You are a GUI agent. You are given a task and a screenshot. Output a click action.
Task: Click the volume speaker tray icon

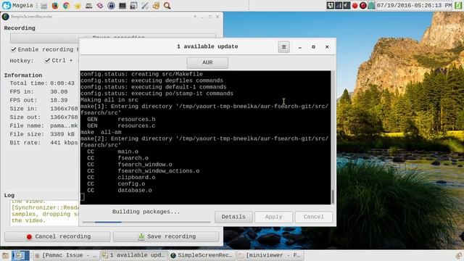pos(347,5)
